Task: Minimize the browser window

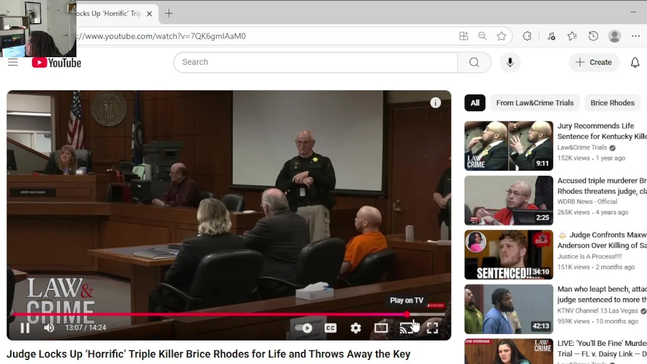Action: click(x=633, y=12)
